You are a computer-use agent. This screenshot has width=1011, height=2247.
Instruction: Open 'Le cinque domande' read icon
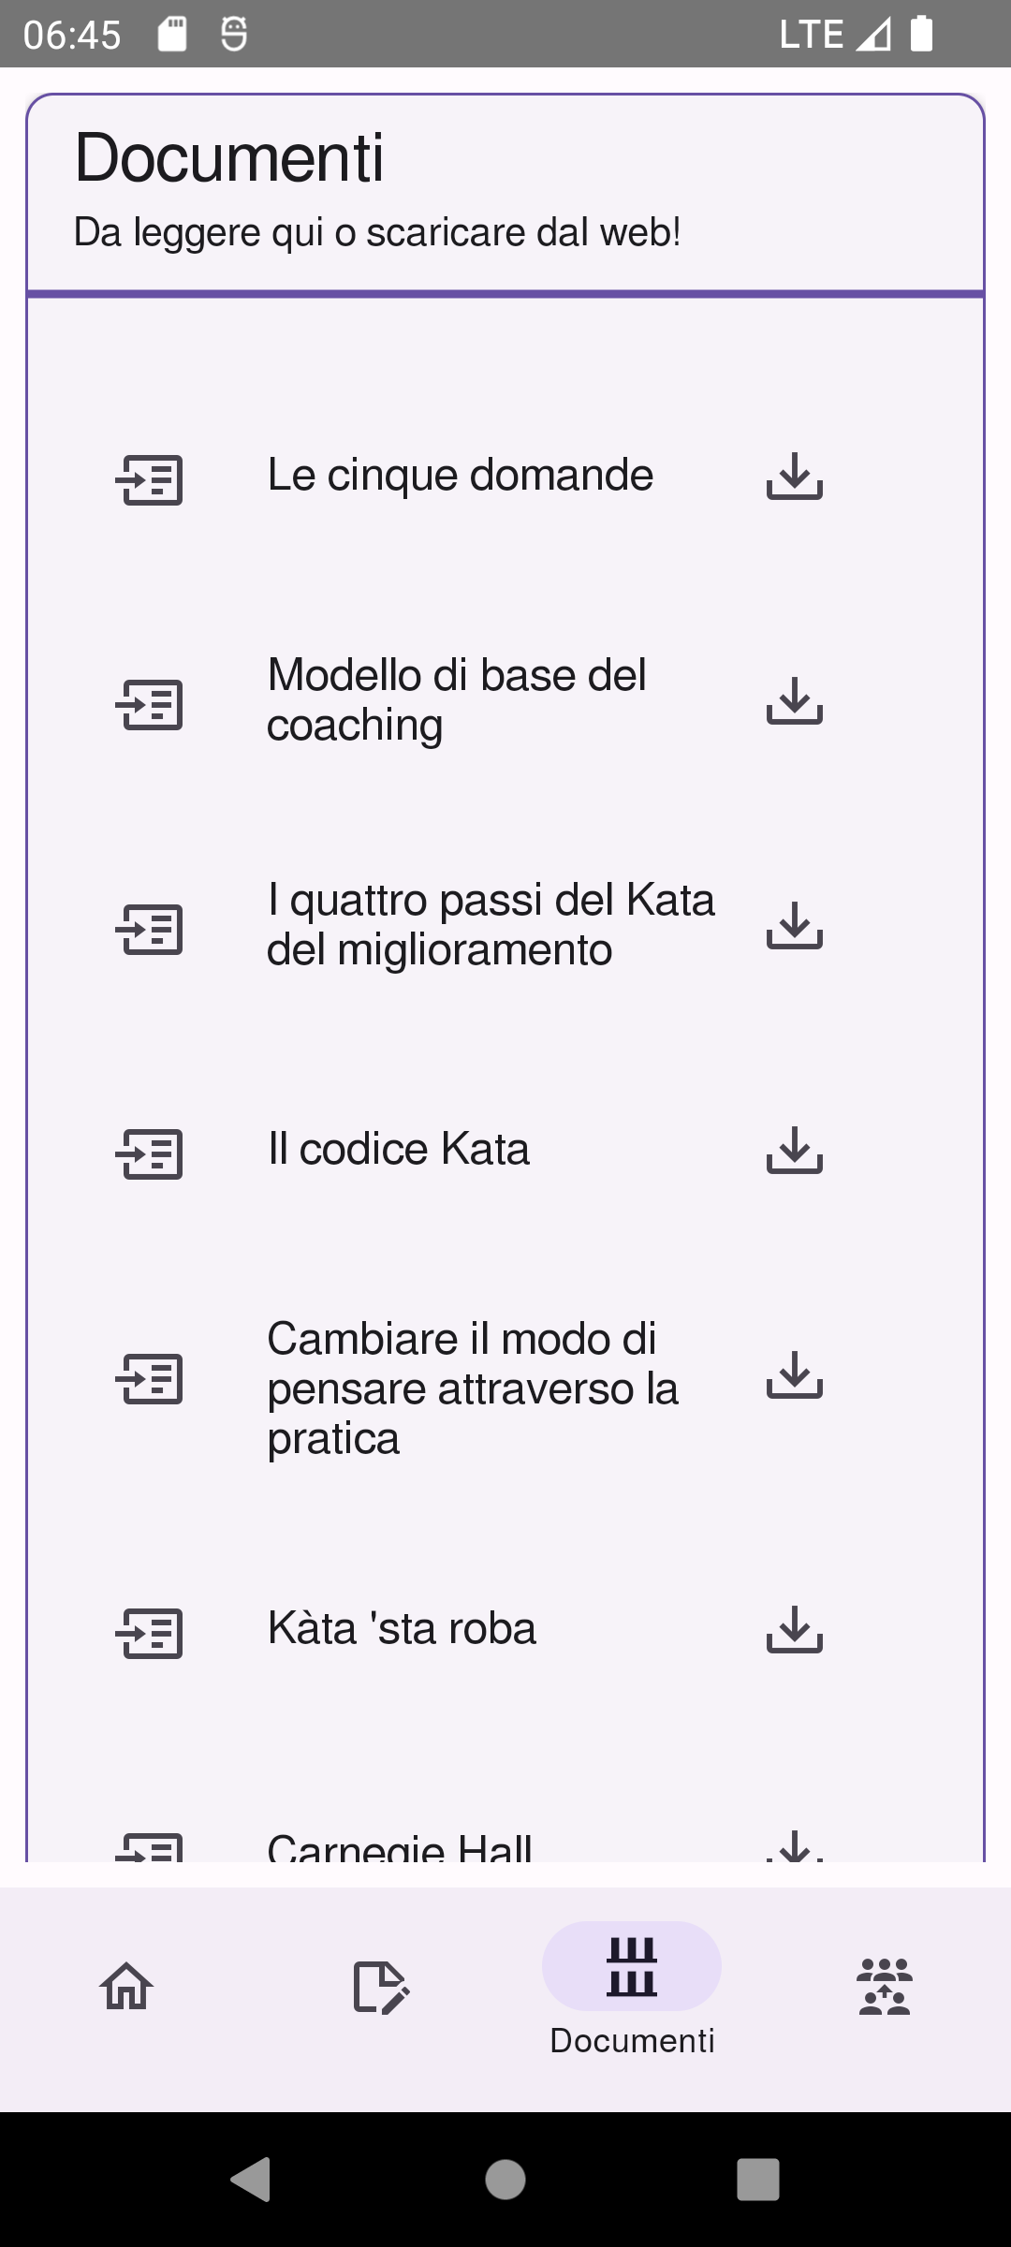pyautogui.click(x=150, y=479)
